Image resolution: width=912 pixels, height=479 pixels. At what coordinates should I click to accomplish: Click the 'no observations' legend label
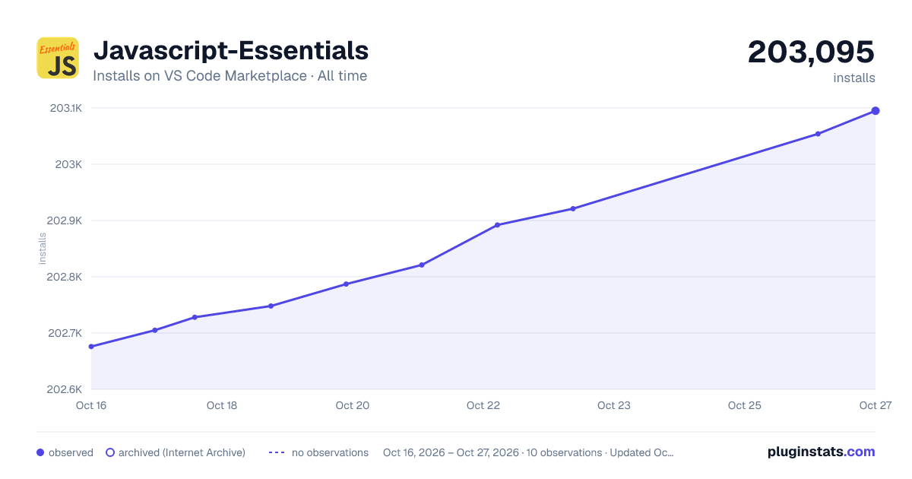(x=330, y=452)
